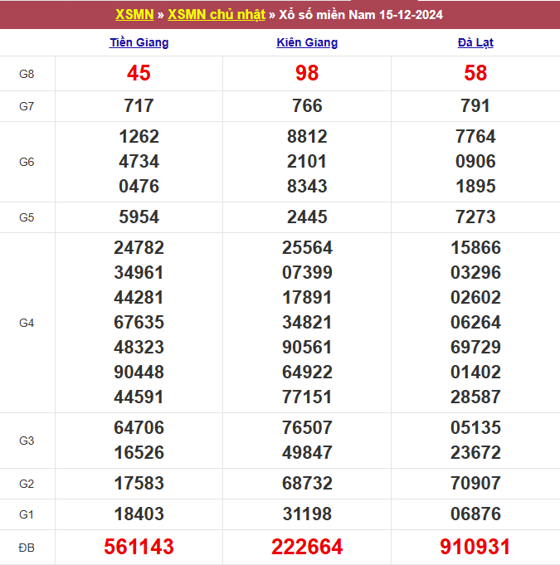560x565 pixels.
Task: Click the red G8 number 58
Action: [x=475, y=74]
